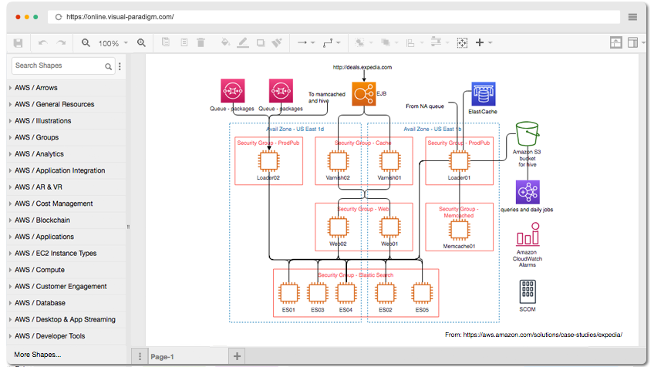Screen dimensions: 654x367
Task: Expand AWS / Database category
Action: (66, 303)
